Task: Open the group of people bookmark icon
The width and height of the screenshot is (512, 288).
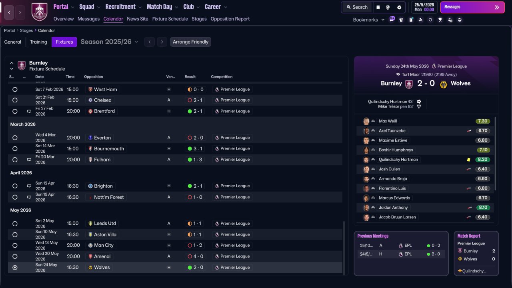Action: pyautogui.click(x=460, y=20)
